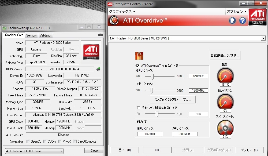268x156 pixels.
Task: Click the 850MHz GPU clock value field
Action: coord(198,76)
